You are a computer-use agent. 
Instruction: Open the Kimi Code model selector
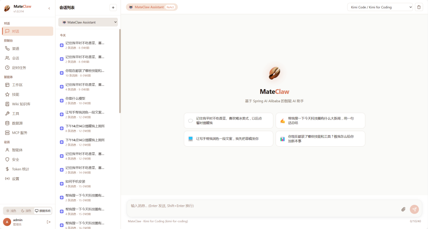[380, 7]
